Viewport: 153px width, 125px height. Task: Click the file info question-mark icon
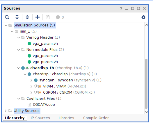pos(48,17)
